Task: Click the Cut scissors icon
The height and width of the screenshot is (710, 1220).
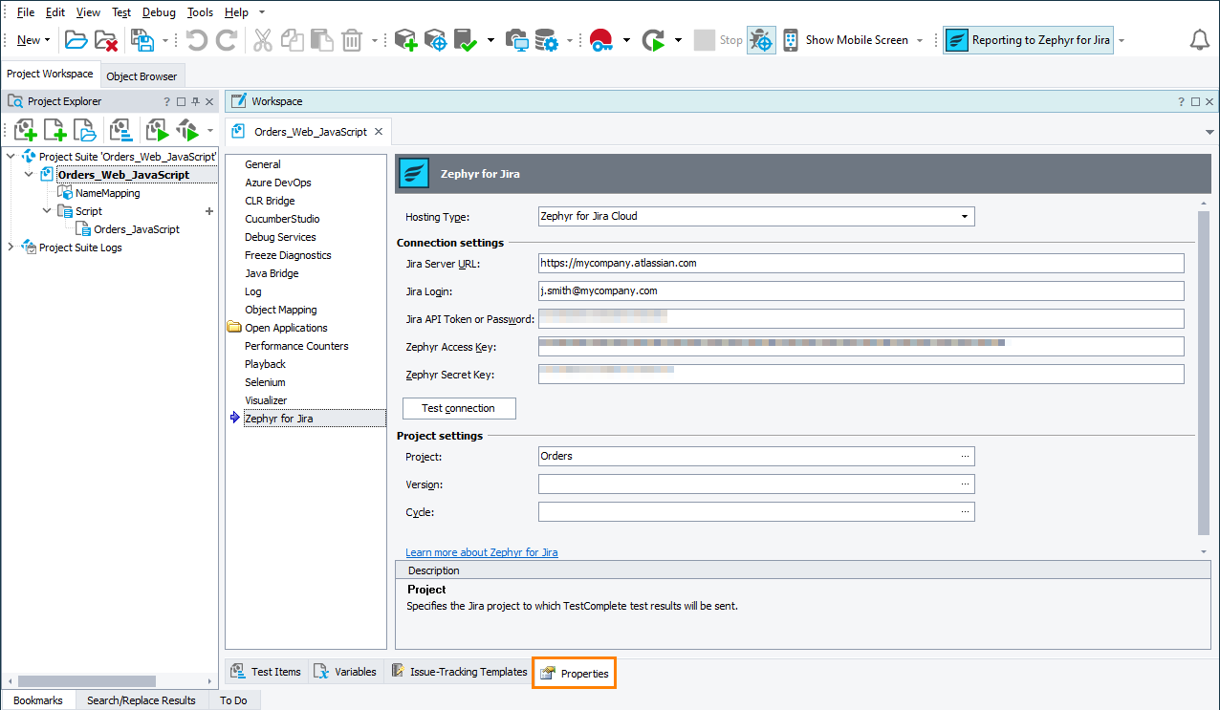Action: pos(263,40)
